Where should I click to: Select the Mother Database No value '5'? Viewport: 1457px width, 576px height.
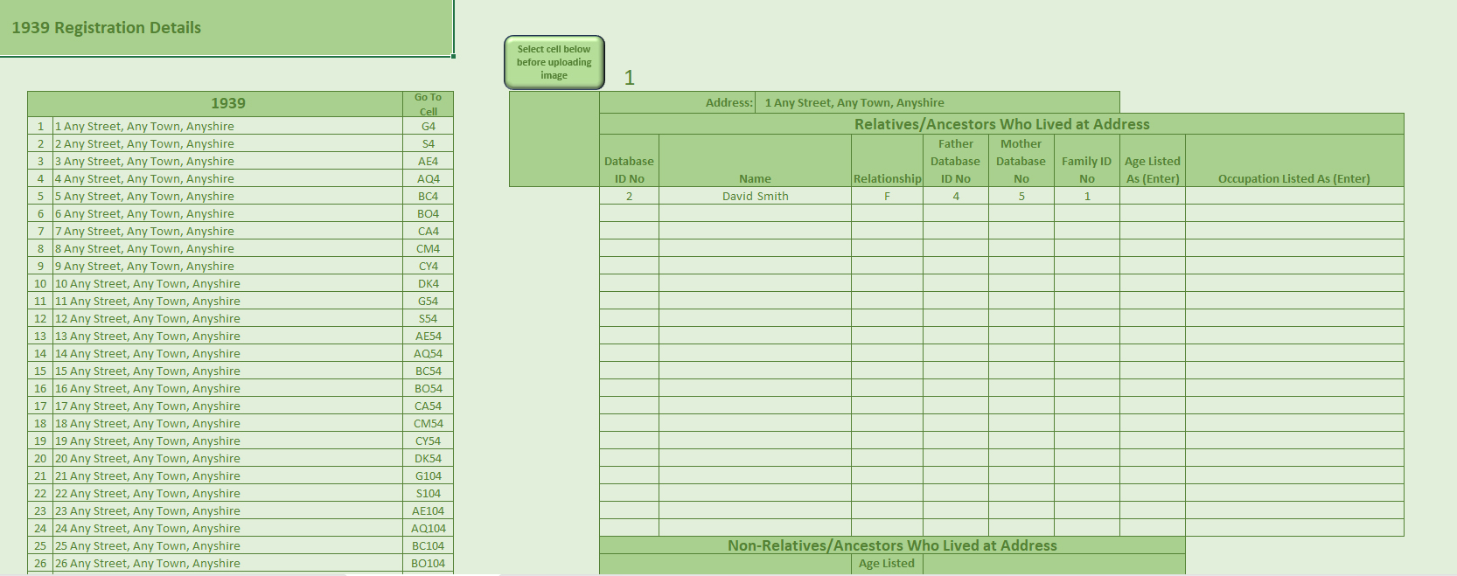1021,197
